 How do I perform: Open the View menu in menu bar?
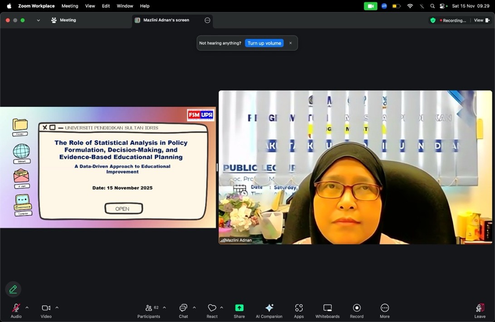pyautogui.click(x=90, y=6)
